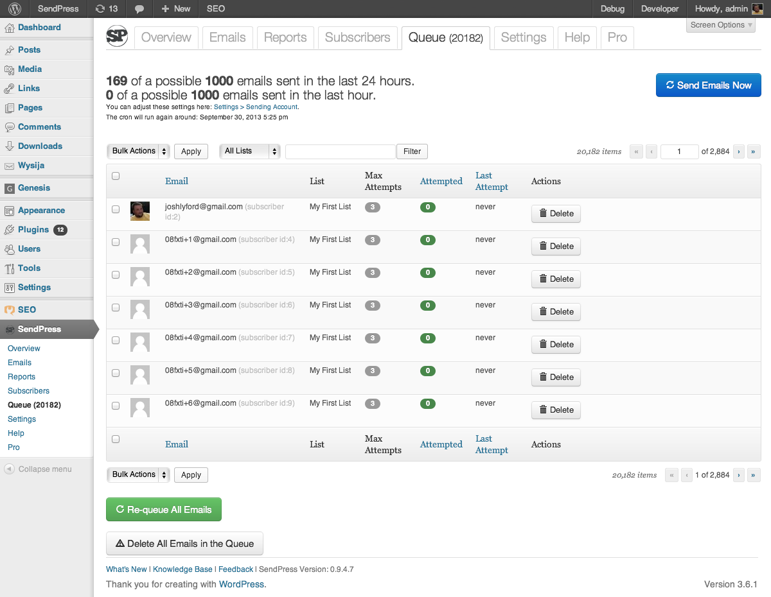Click the SendPress SP logo

tap(117, 36)
